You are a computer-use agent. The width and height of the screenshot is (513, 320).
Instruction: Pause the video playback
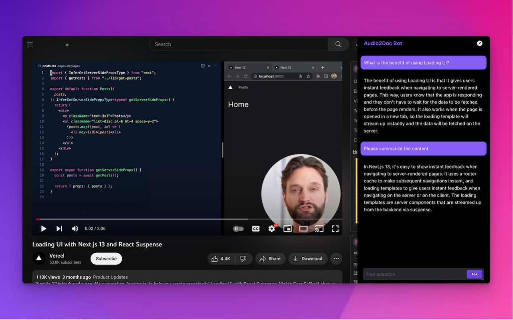[43, 228]
